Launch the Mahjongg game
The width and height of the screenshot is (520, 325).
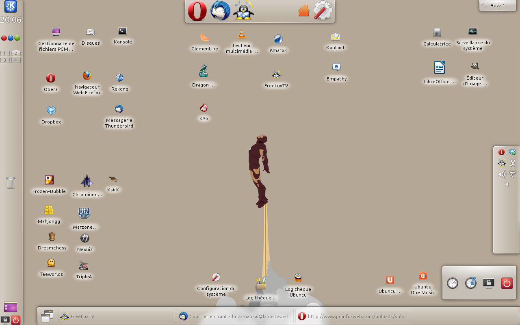point(49,210)
